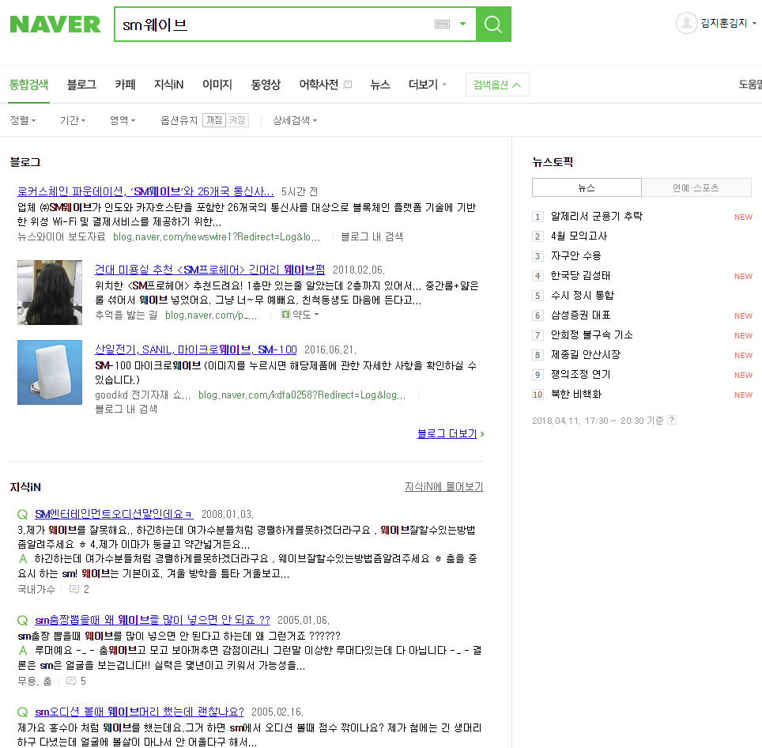The height and width of the screenshot is (748, 762).
Task: Click Q icon beside sm춤짱뽑을때 question
Action: pos(23,620)
